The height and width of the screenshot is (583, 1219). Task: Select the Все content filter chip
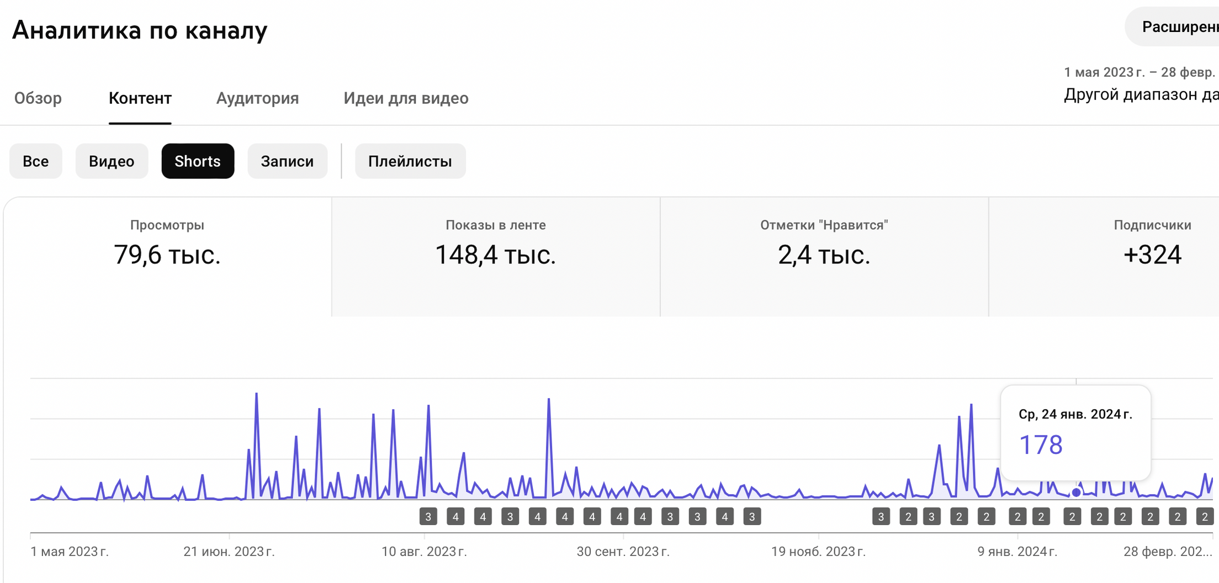click(x=36, y=161)
